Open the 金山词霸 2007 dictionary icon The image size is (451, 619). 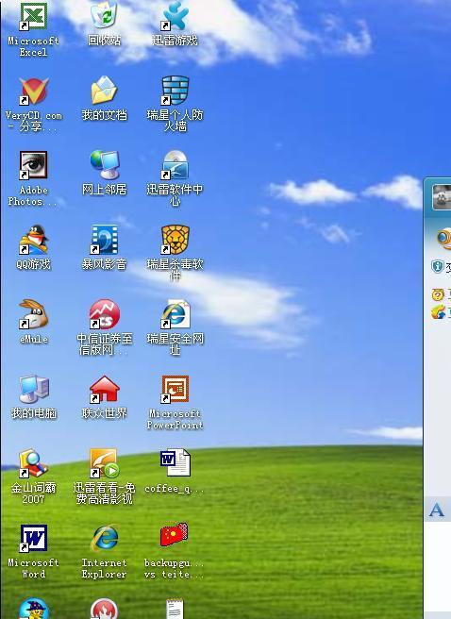point(34,463)
